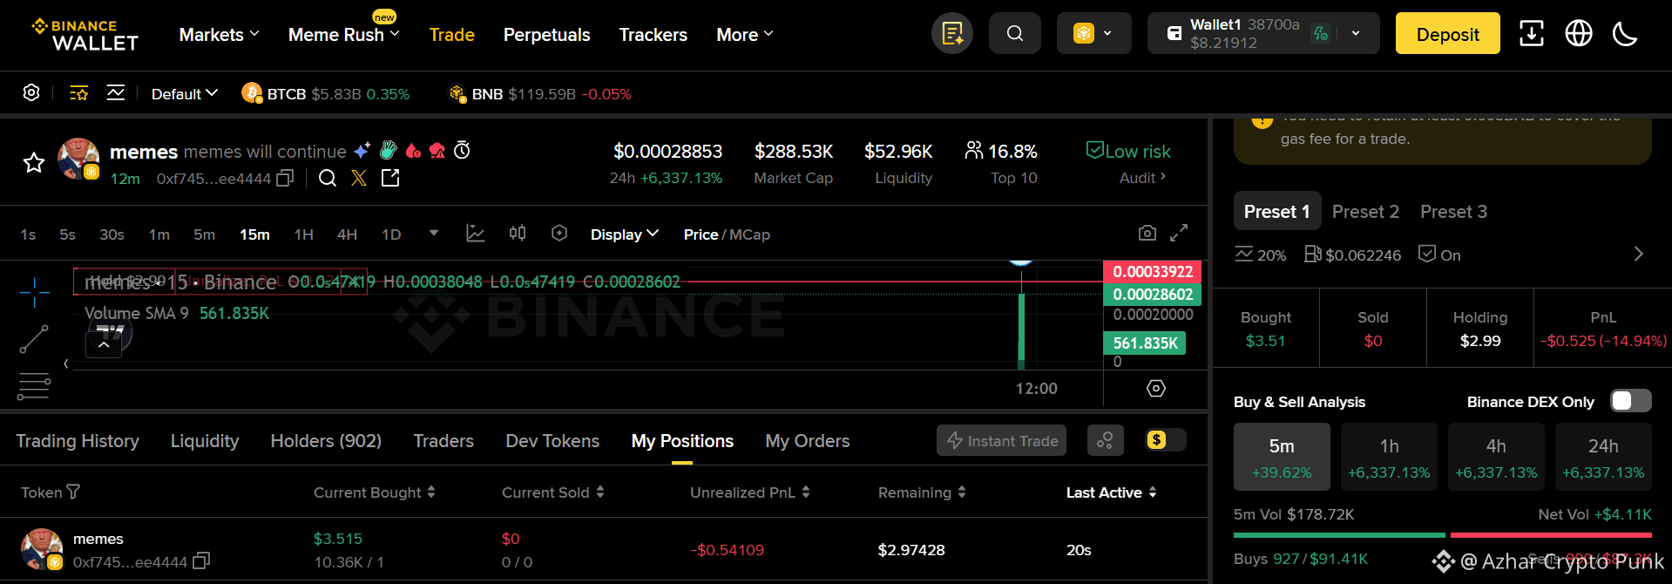Open the Default list dropdown
The image size is (1672, 584).
(184, 93)
